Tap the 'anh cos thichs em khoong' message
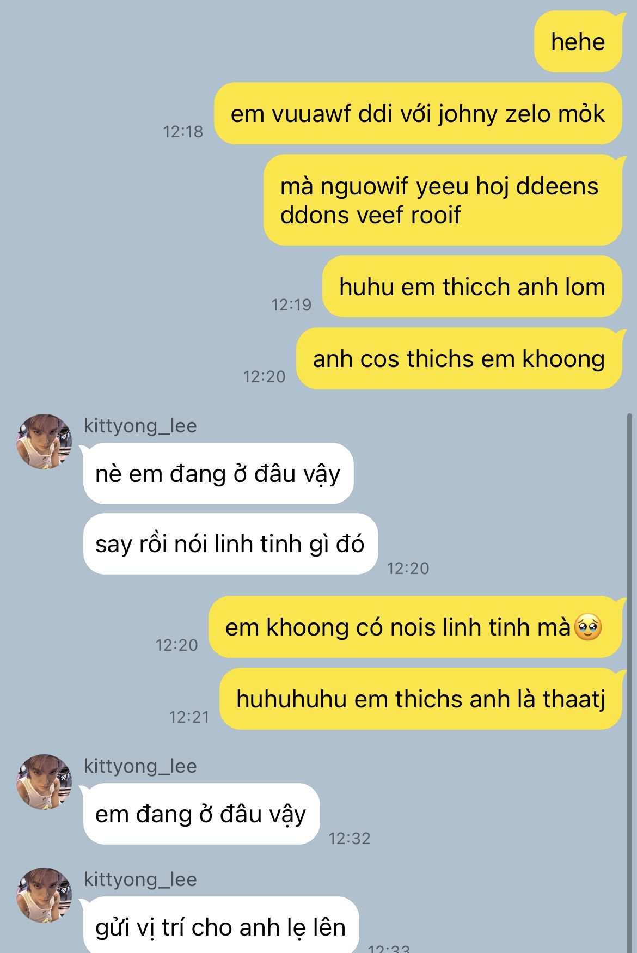 [459, 359]
